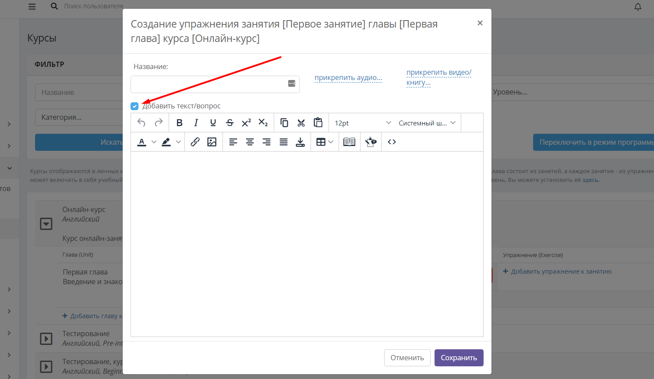This screenshot has width=654, height=379.
Task: Click Первая глава row text
Action: tap(85, 272)
